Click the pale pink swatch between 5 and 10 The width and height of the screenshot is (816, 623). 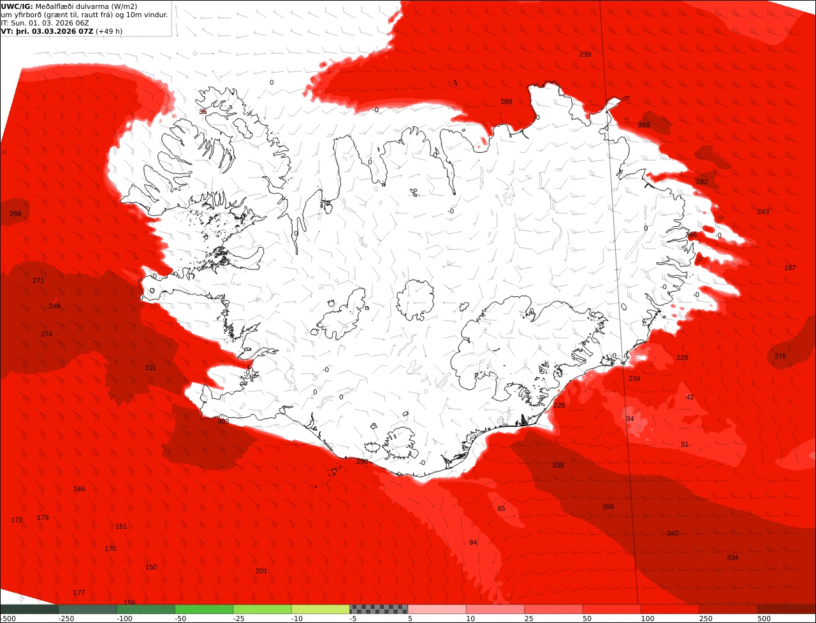[437, 609]
